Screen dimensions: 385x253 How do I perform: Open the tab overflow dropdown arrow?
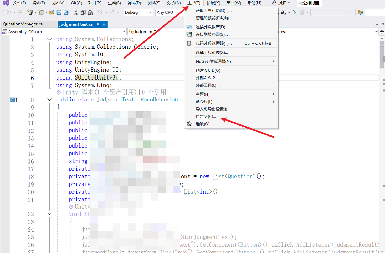point(377,24)
